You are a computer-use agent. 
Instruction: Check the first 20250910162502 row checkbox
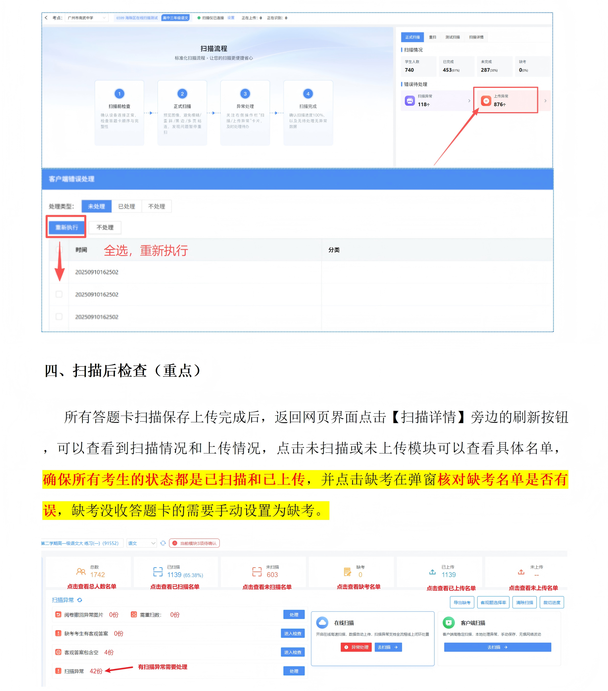59,272
